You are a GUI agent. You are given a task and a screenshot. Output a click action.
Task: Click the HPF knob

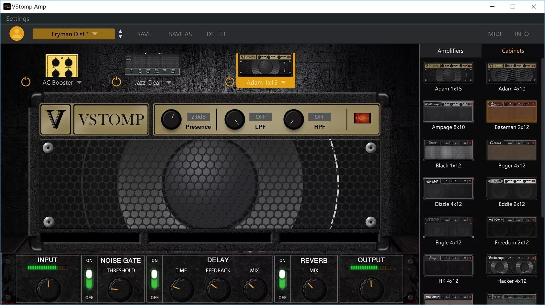(294, 120)
